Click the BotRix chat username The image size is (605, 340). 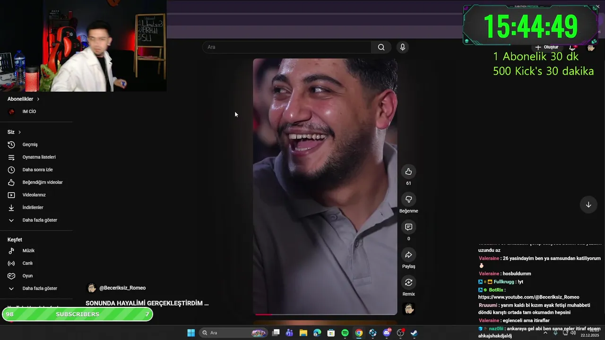pyautogui.click(x=496, y=290)
